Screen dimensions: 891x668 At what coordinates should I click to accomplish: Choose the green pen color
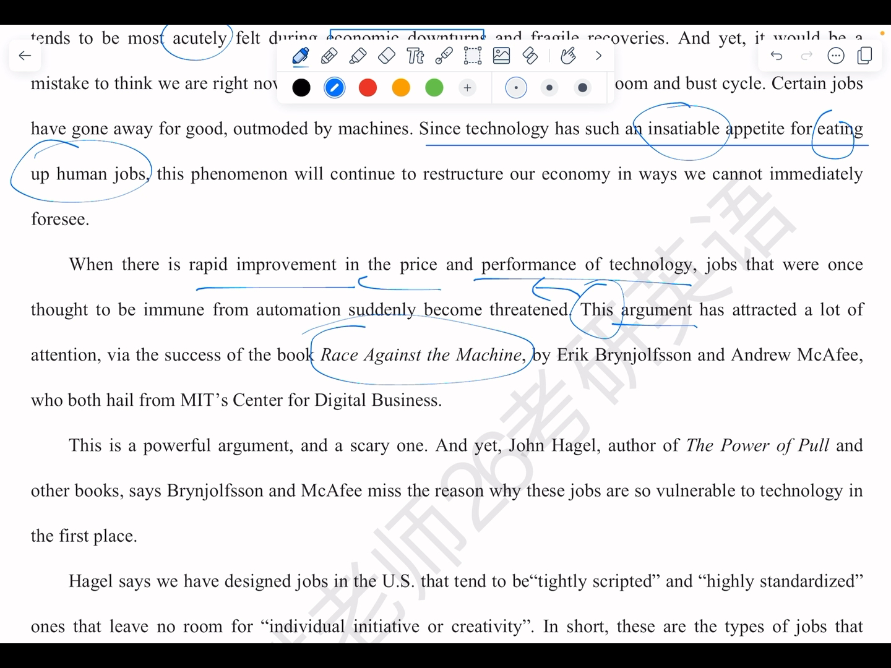click(x=434, y=88)
